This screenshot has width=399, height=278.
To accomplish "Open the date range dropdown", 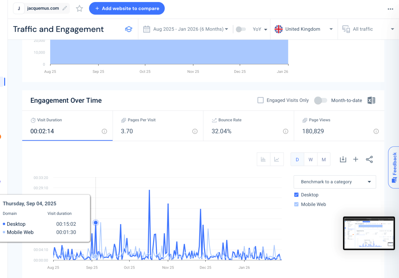I will pyautogui.click(x=186, y=29).
